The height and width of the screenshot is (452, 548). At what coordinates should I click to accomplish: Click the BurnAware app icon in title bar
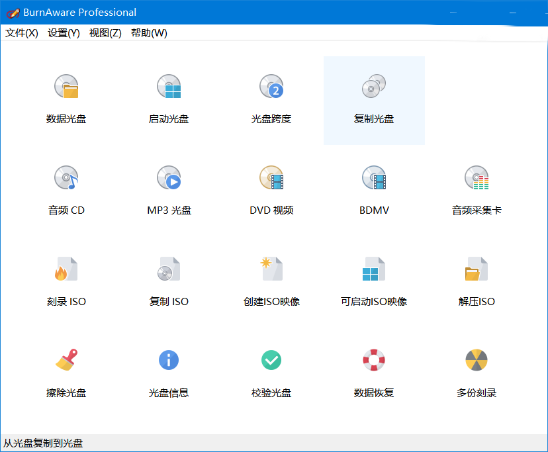(x=13, y=13)
